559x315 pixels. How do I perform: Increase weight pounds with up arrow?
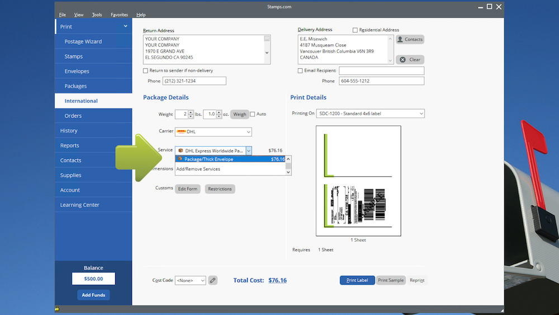coord(191,112)
